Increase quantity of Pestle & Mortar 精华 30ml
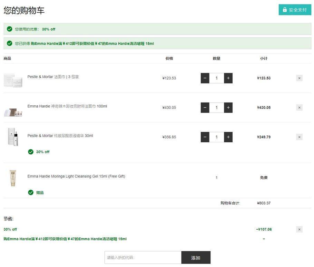Viewport: 314px width, 267px height. [x=228, y=137]
